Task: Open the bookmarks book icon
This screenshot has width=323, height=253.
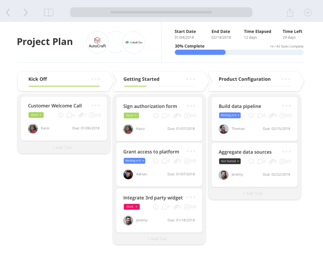Action: pos(48,12)
